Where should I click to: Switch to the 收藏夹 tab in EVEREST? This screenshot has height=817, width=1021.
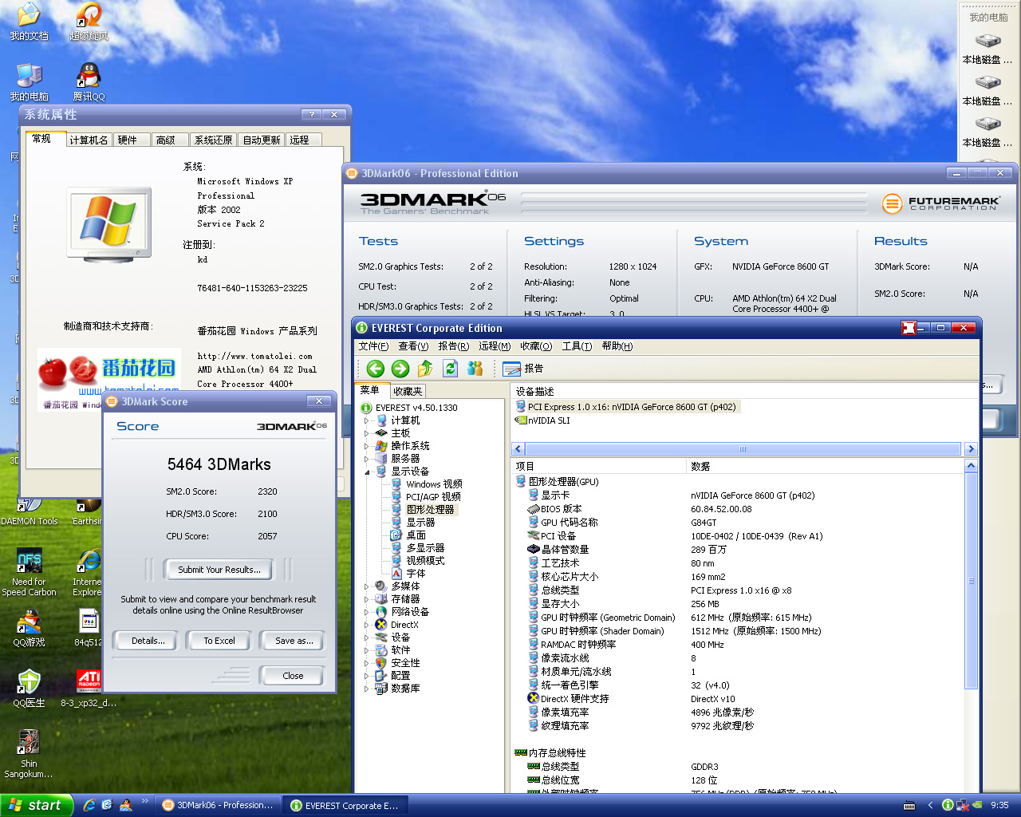click(x=408, y=391)
